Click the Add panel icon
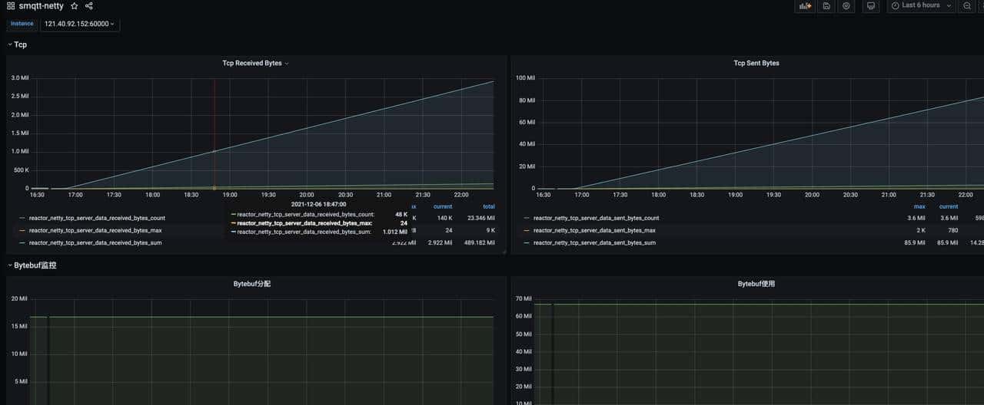The width and height of the screenshot is (984, 405). coord(805,6)
